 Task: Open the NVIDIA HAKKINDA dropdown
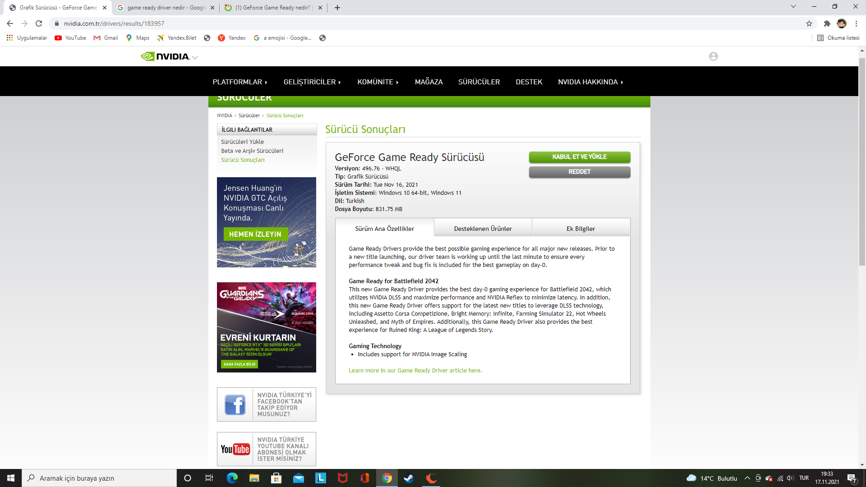590,82
